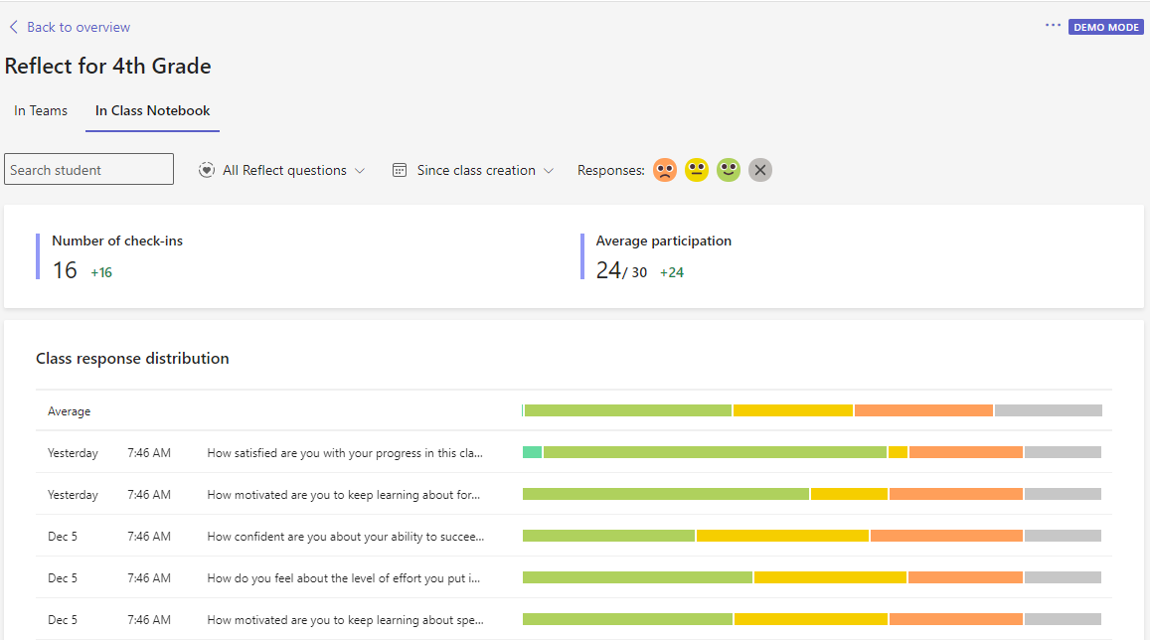The height and width of the screenshot is (640, 1150).
Task: Switch to the In Teams tab
Action: point(41,110)
